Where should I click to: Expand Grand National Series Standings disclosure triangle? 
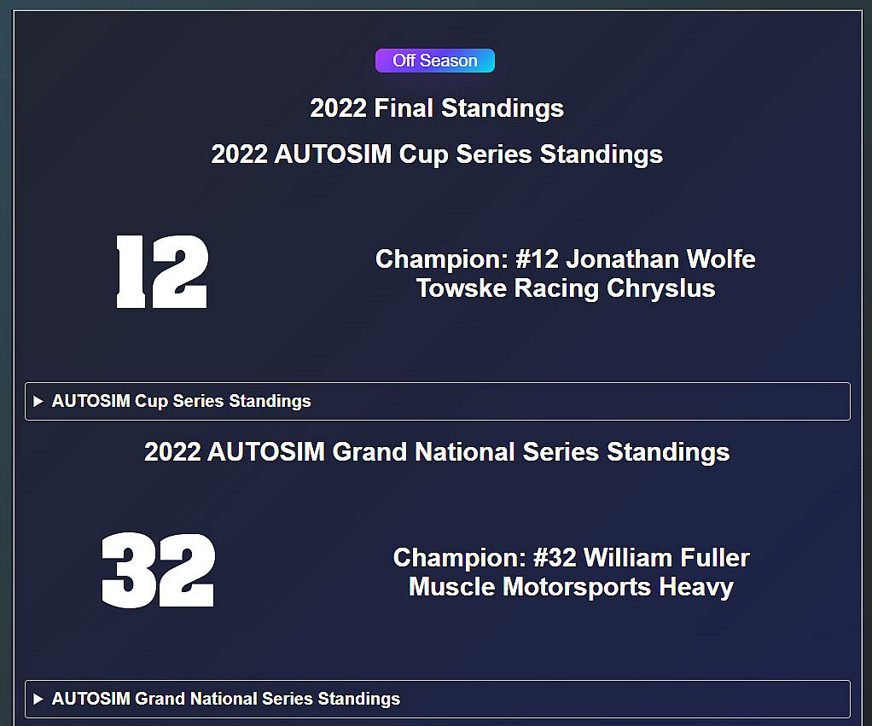point(38,699)
